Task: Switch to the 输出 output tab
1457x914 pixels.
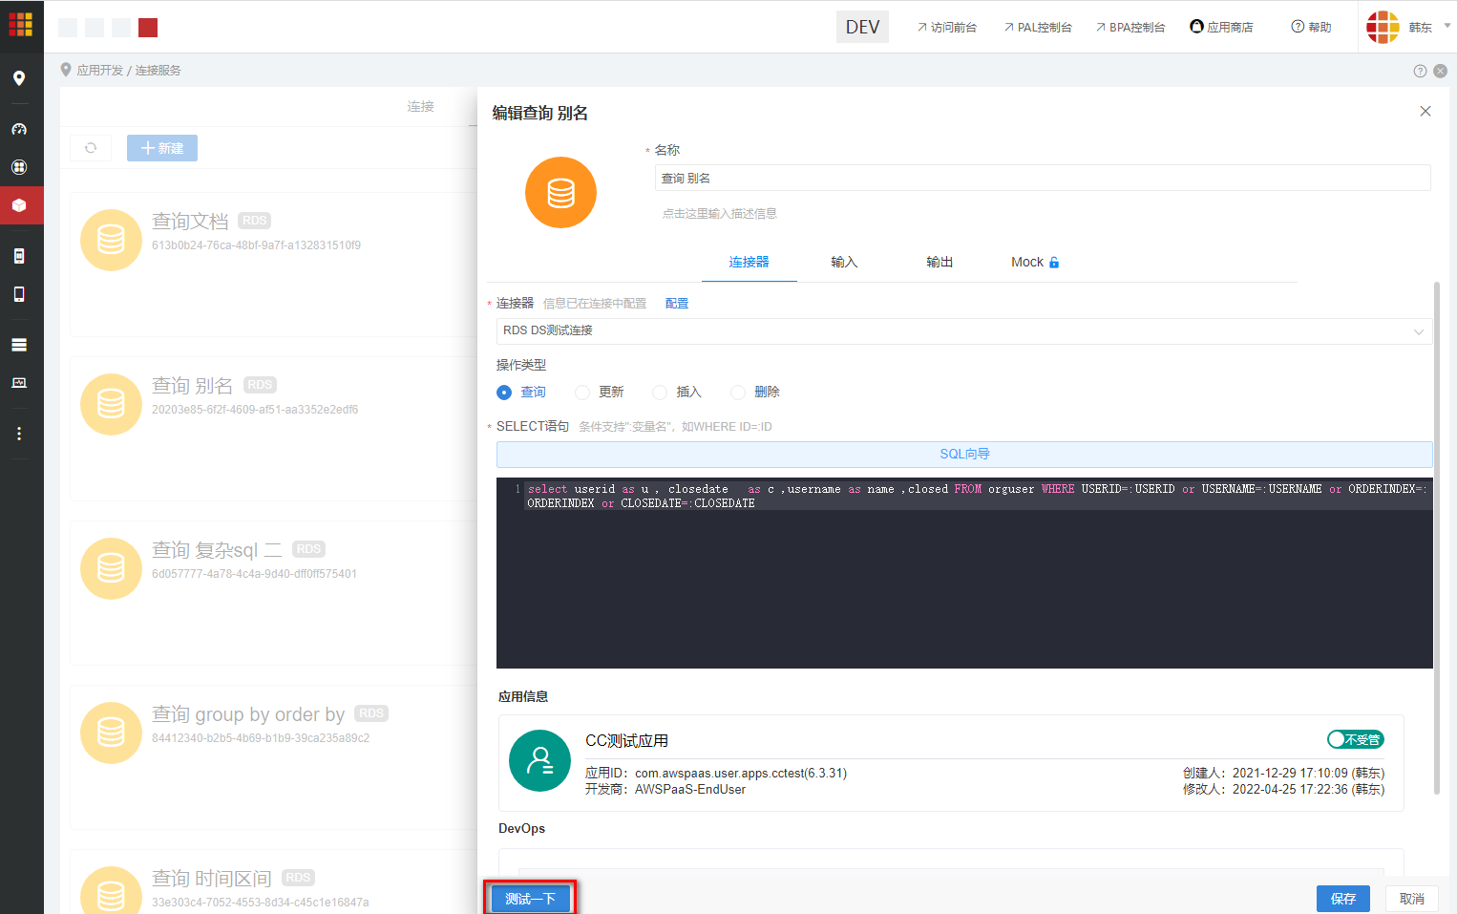Action: pyautogui.click(x=939, y=261)
